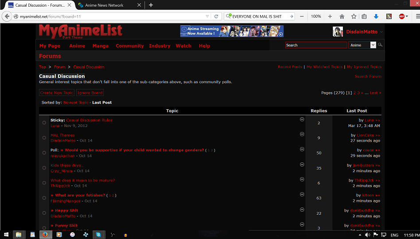Image resolution: width=420 pixels, height=239 pixels.
Task: Click the volume speaker tray icon
Action: pyautogui.click(x=368, y=235)
